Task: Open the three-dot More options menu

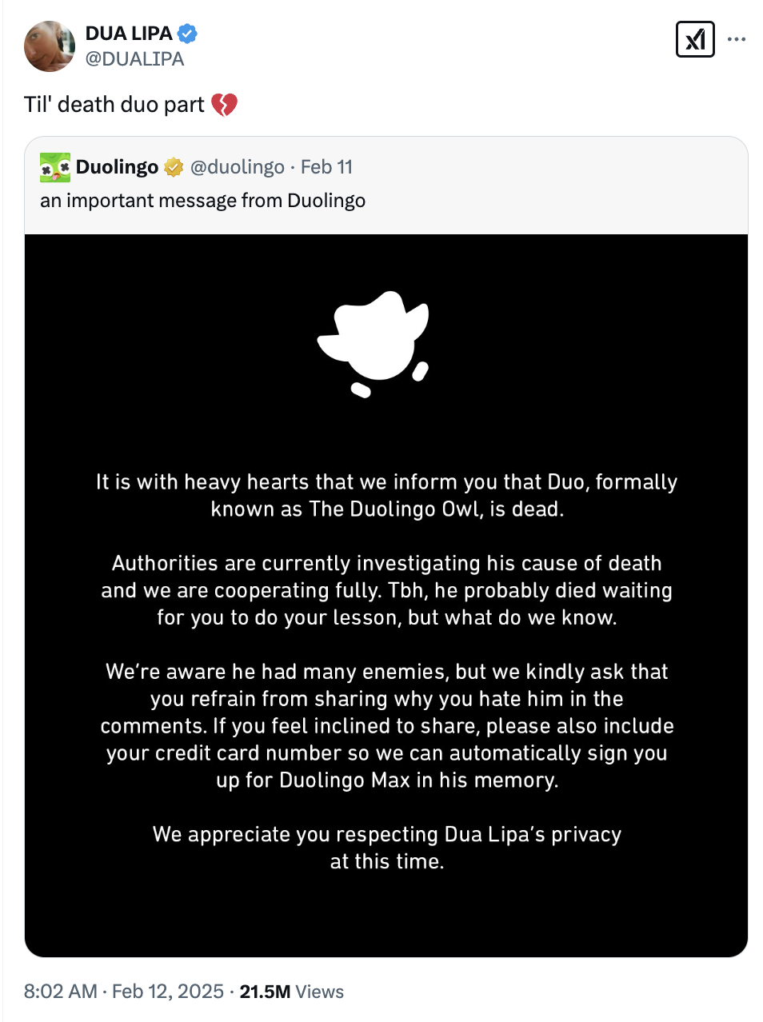Action: click(737, 39)
